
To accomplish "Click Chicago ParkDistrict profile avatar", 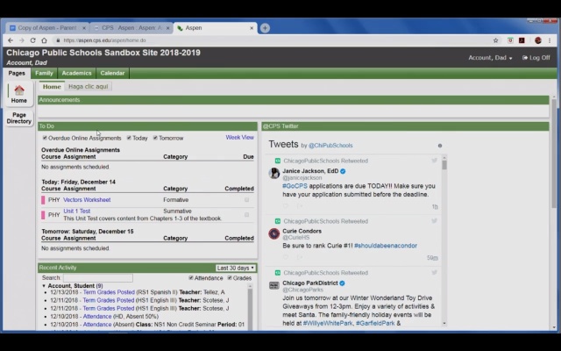I will click(x=274, y=285).
